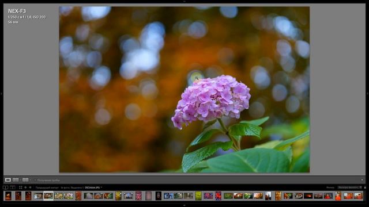This screenshot has width=369, height=207.
Task: Open Reference view next to Loupe view
Action: (16, 180)
